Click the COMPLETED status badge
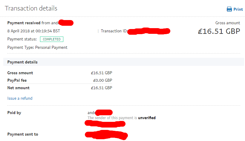This screenshot has height=141, width=245. pos(52,39)
